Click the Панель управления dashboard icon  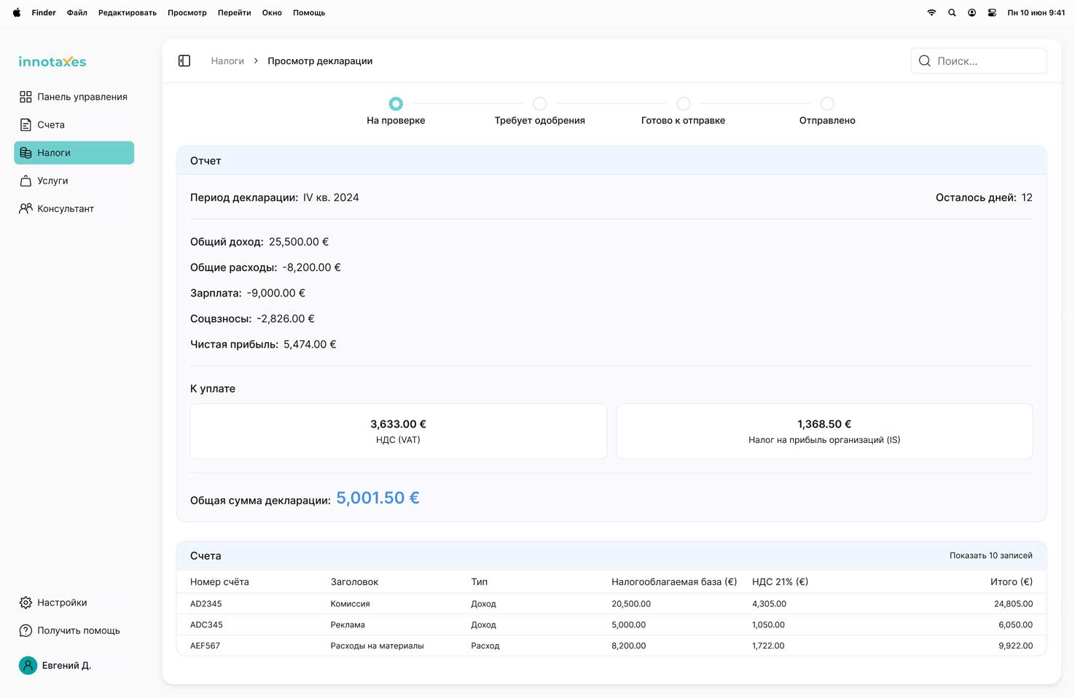(26, 97)
